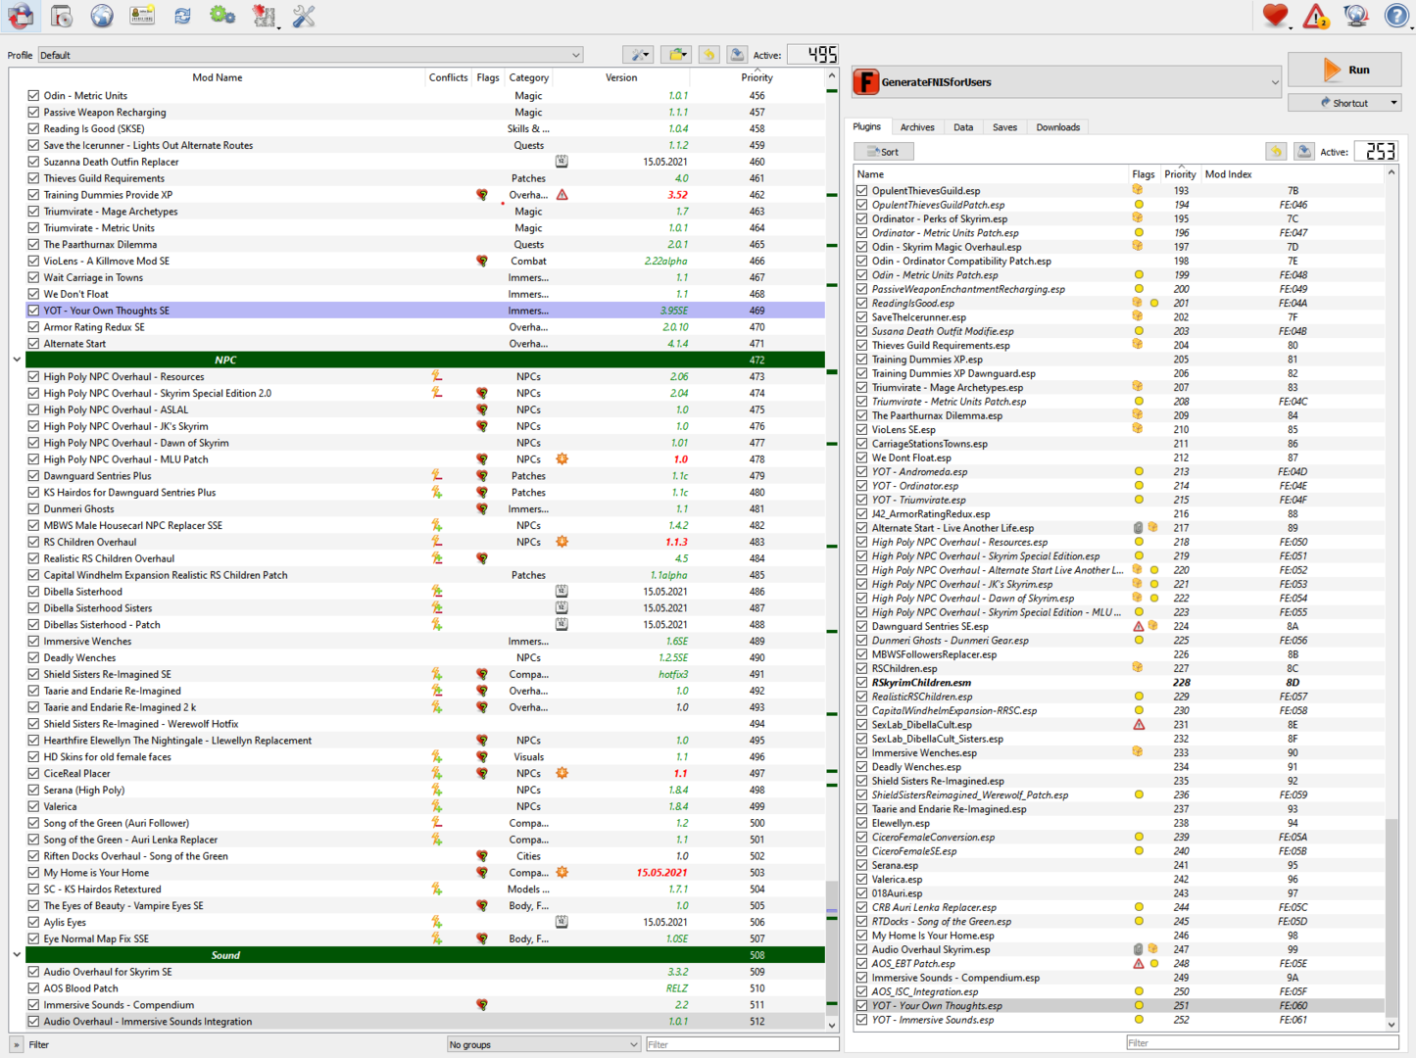This screenshot has height=1058, width=1416.
Task: Open the profiles configuration icon
Action: [x=142, y=16]
